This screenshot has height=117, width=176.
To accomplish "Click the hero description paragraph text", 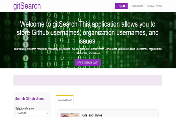I will (x=88, y=51).
